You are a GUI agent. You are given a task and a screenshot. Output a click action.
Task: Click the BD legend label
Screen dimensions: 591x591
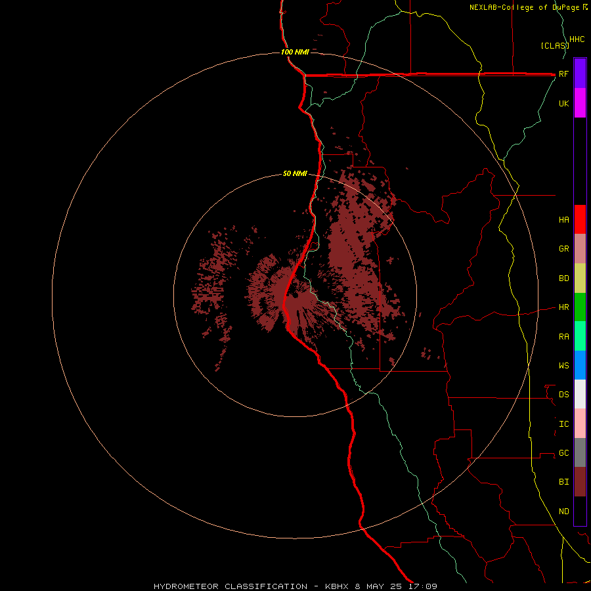pos(563,278)
